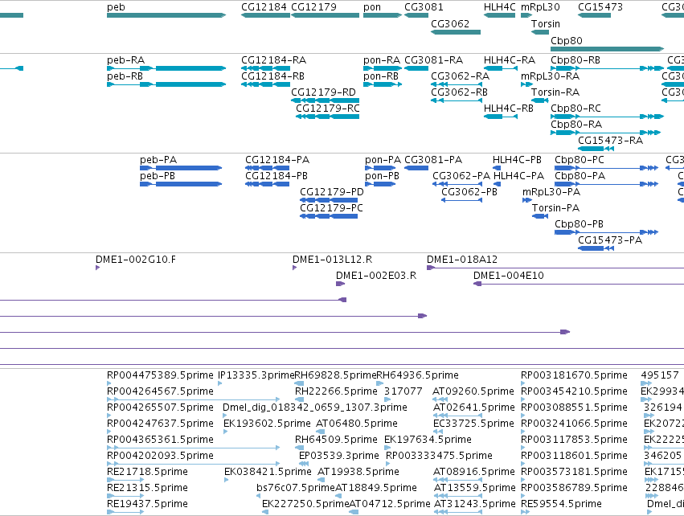Select EST AT31243.5prime
Screen dimensions: 684x516
point(458,512)
